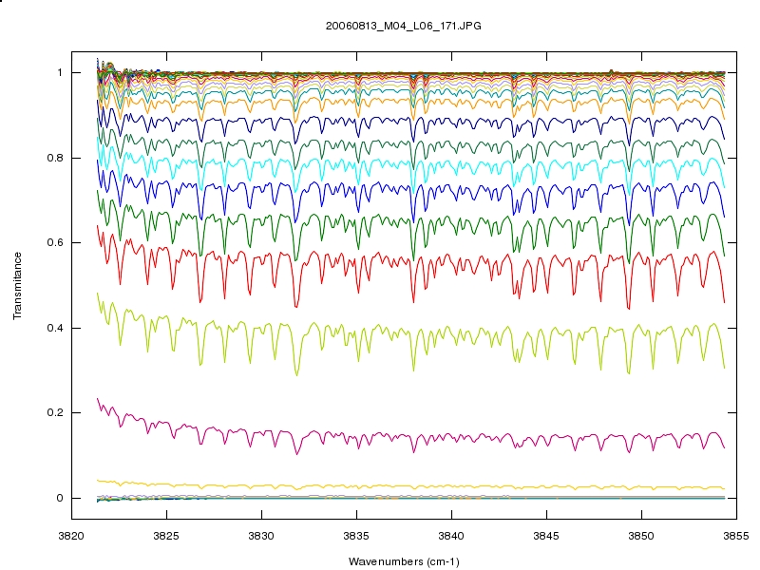Click the y-axis tick label "0.8"
This screenshot has width=760, height=570.
(x=55, y=158)
